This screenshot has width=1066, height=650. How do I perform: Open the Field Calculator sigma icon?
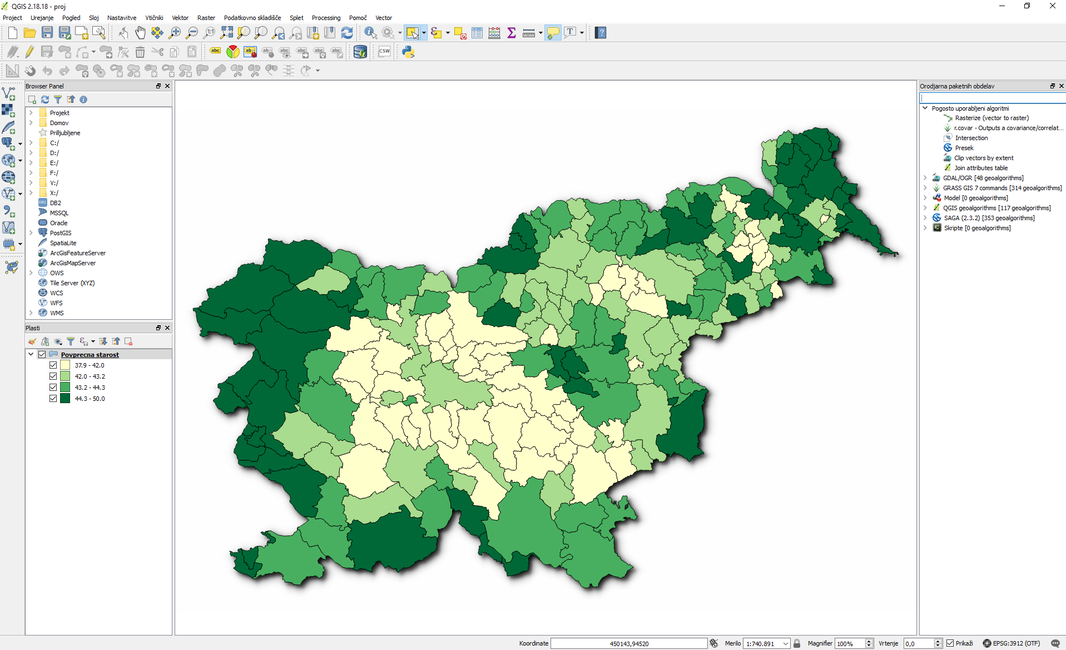512,33
